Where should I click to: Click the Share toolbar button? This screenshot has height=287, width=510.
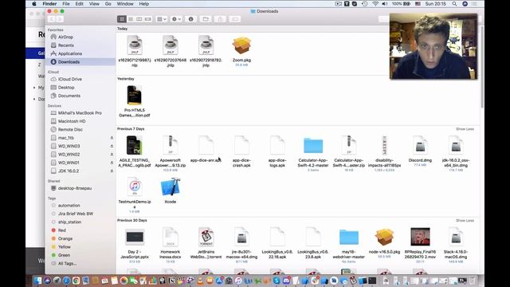[x=220, y=19]
